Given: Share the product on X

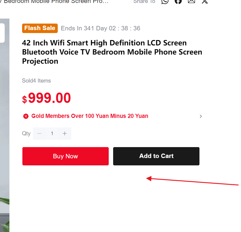Looking at the screenshot, I should pyautogui.click(x=204, y=1).
